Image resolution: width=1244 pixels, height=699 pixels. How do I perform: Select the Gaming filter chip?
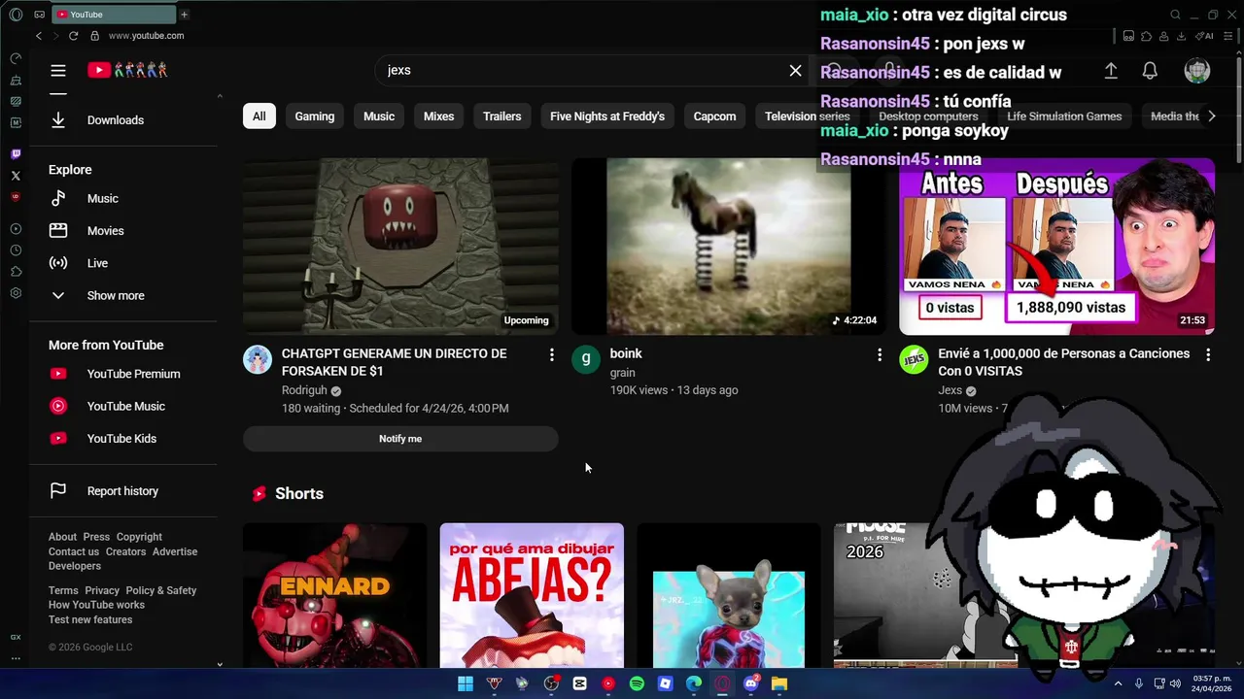315,116
